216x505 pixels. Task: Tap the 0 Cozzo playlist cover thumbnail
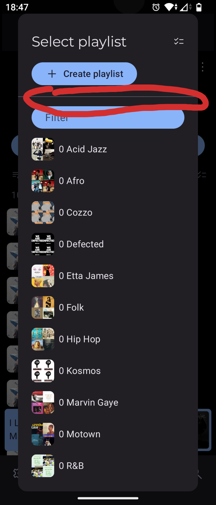tap(43, 213)
